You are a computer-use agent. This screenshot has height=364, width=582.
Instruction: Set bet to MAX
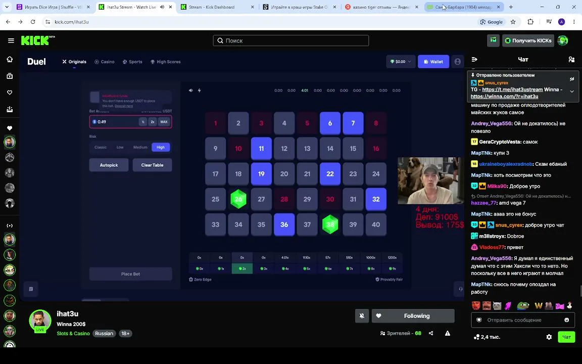tap(164, 122)
